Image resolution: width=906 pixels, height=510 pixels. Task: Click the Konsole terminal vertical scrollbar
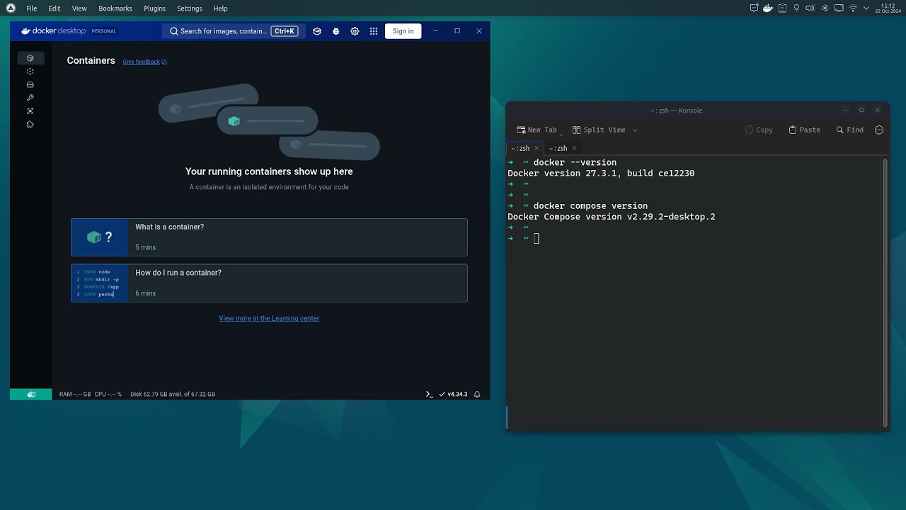(885, 293)
